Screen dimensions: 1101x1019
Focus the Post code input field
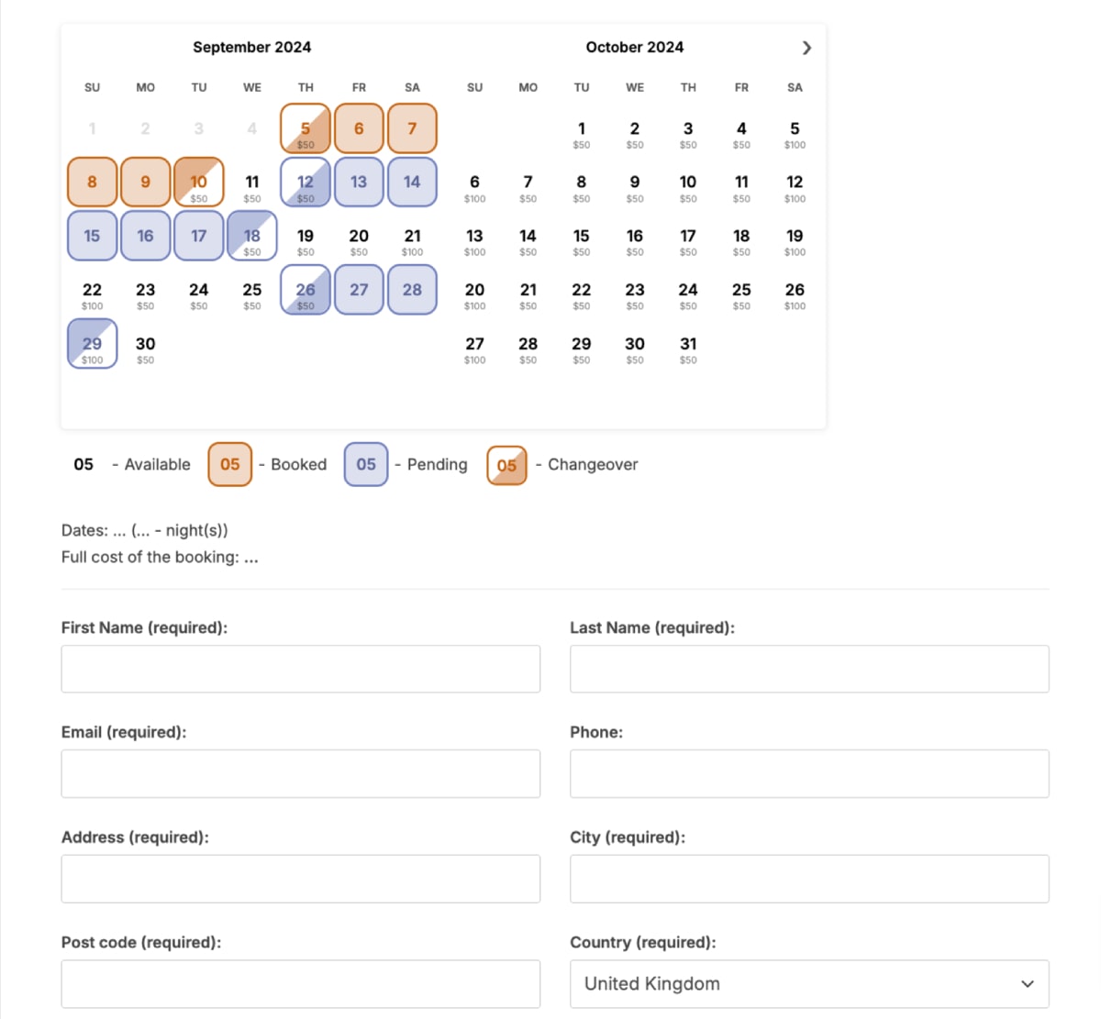coord(301,983)
